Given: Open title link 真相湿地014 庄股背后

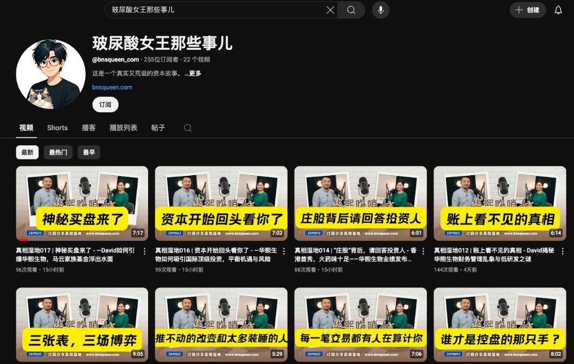Looking at the screenshot, I should (355, 255).
